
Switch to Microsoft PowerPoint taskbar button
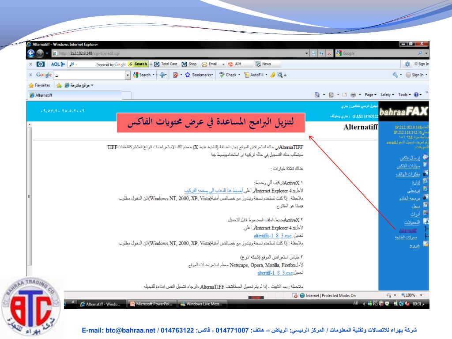151,304
